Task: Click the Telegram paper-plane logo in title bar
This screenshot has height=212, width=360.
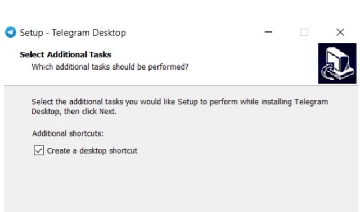Action: click(11, 33)
